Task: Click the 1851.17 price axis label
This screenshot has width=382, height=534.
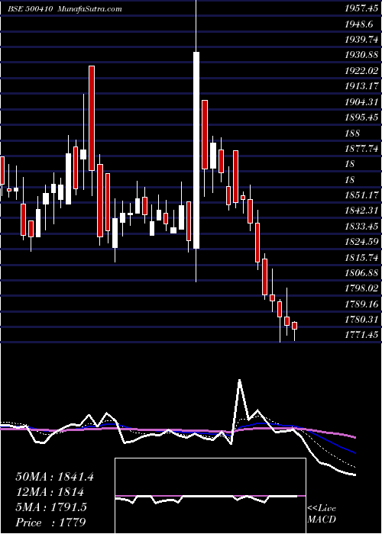Action: 361,195
